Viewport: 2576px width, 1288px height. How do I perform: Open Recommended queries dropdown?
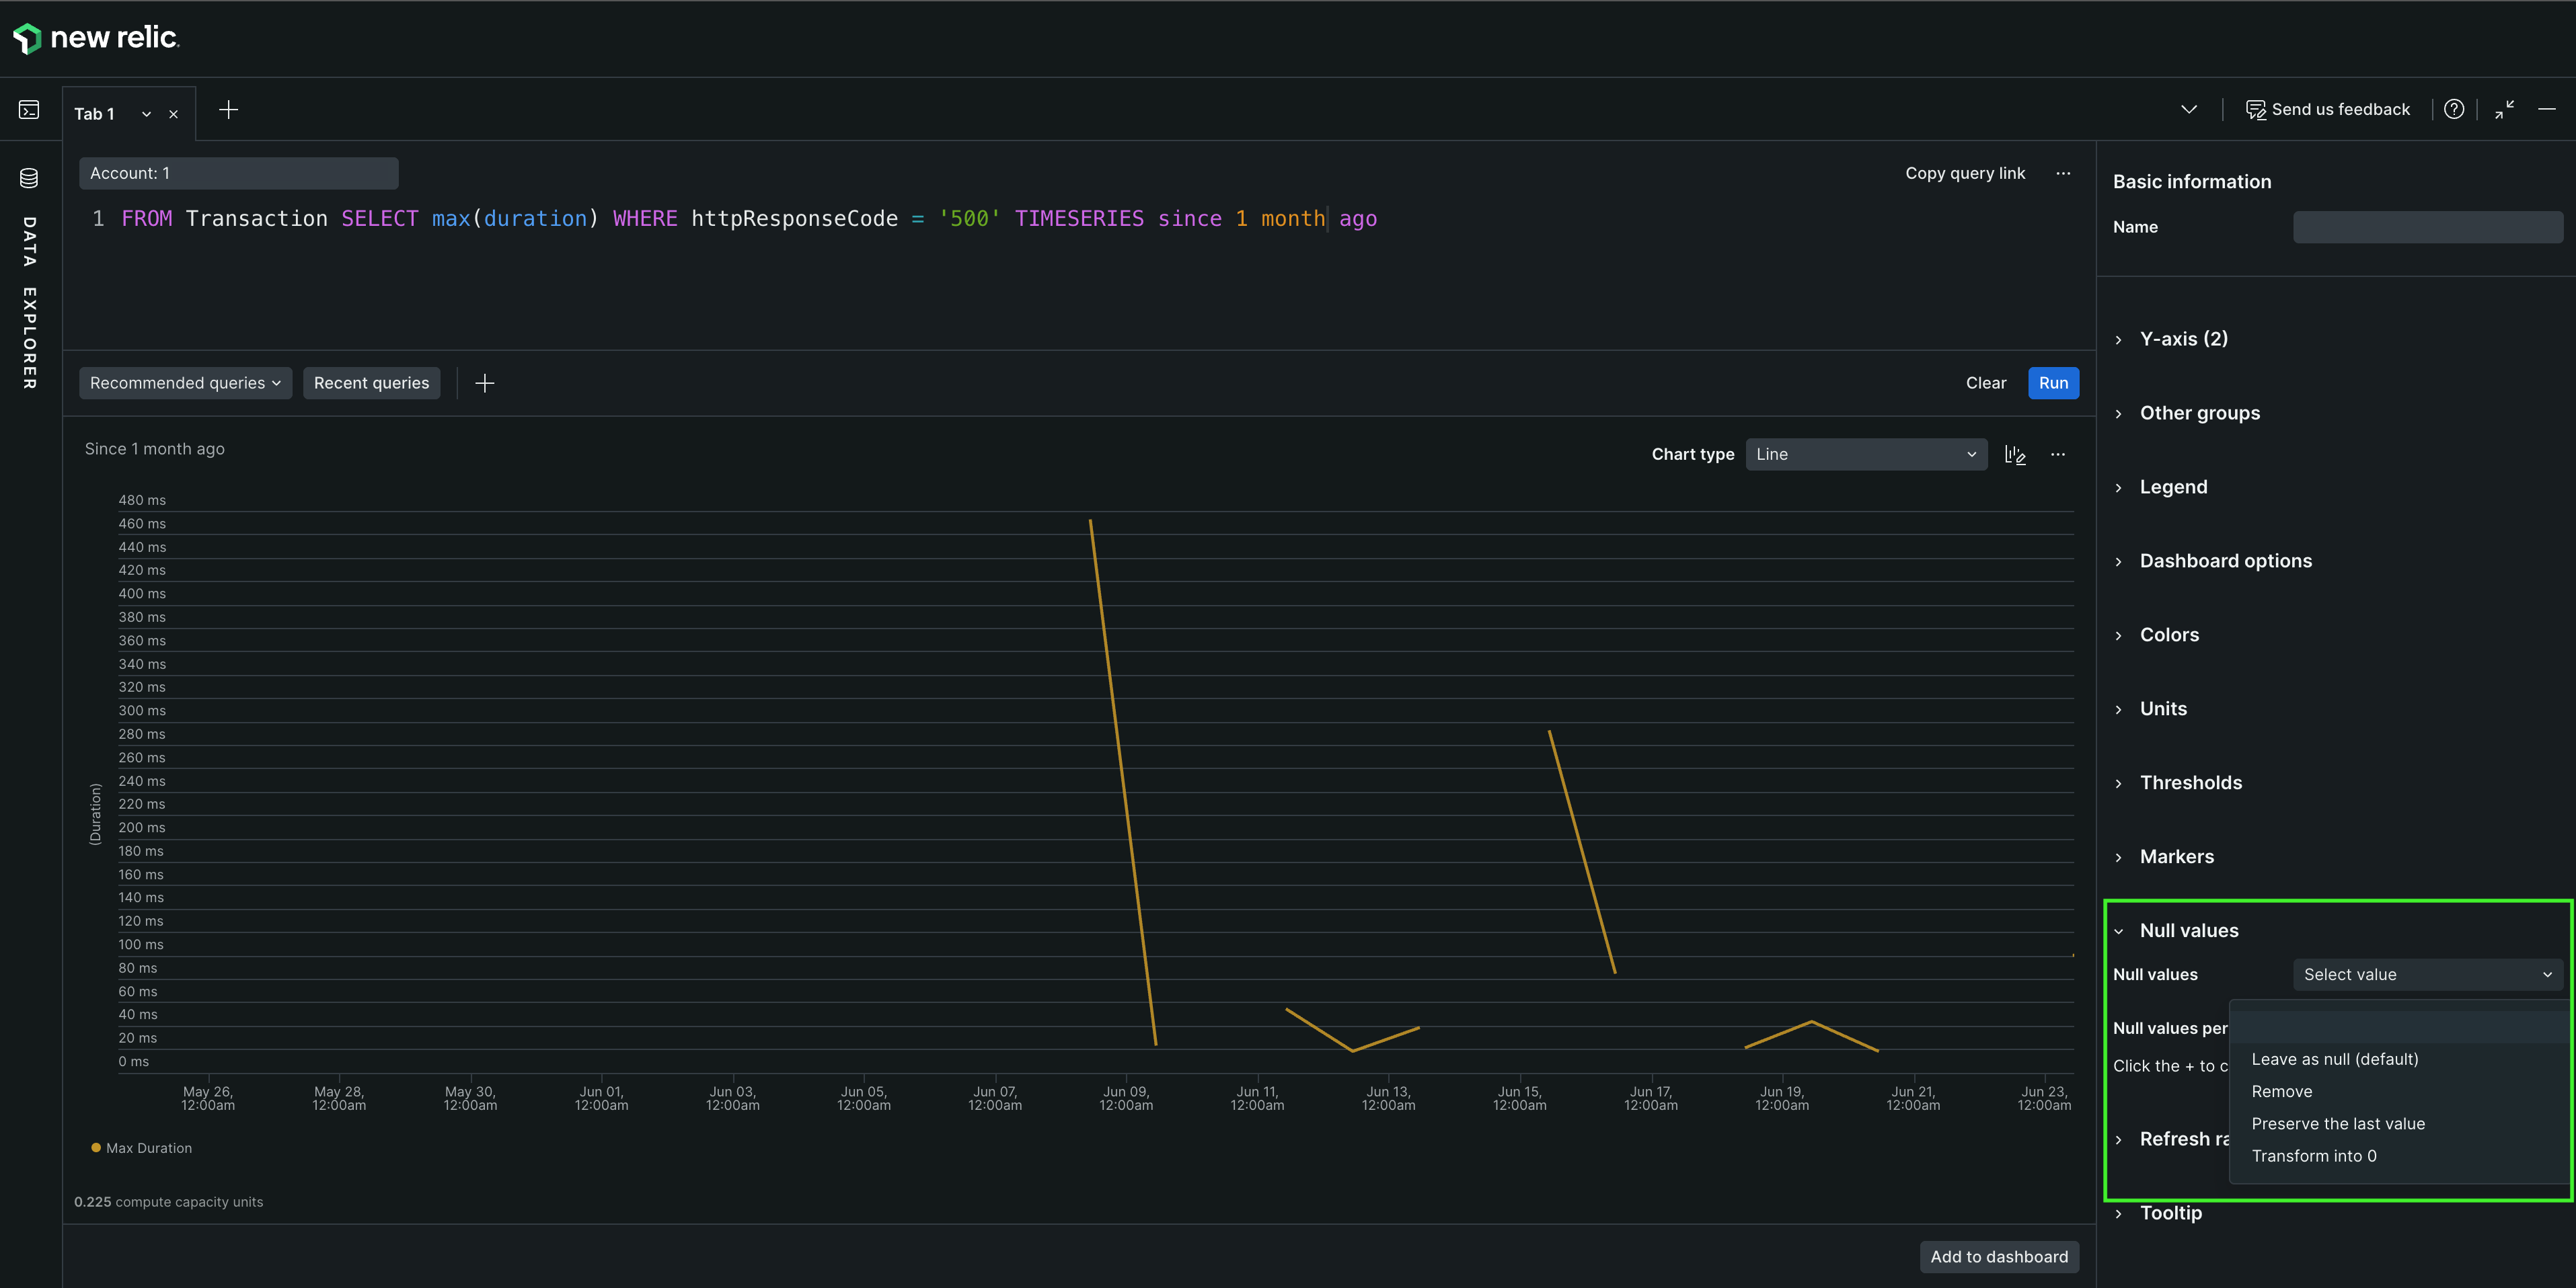click(x=185, y=383)
